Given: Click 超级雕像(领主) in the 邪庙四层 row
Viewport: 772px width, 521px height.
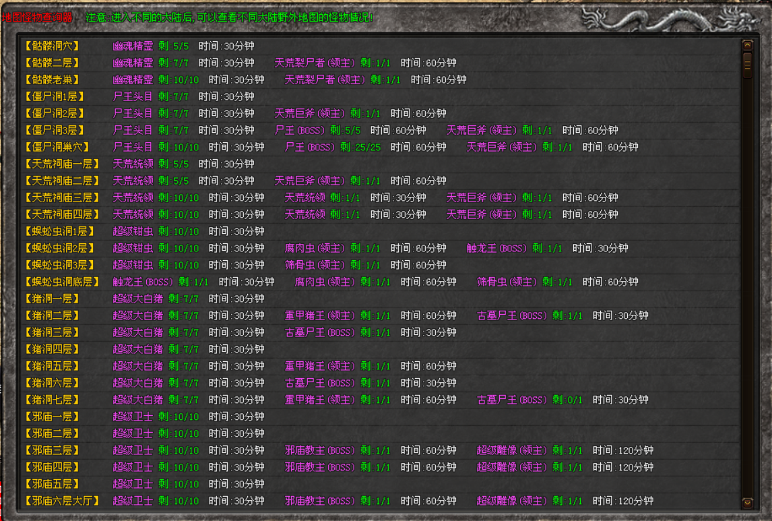Looking at the screenshot, I should pos(511,467).
